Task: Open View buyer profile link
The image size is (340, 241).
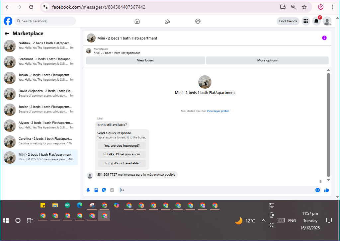Action: point(218,111)
